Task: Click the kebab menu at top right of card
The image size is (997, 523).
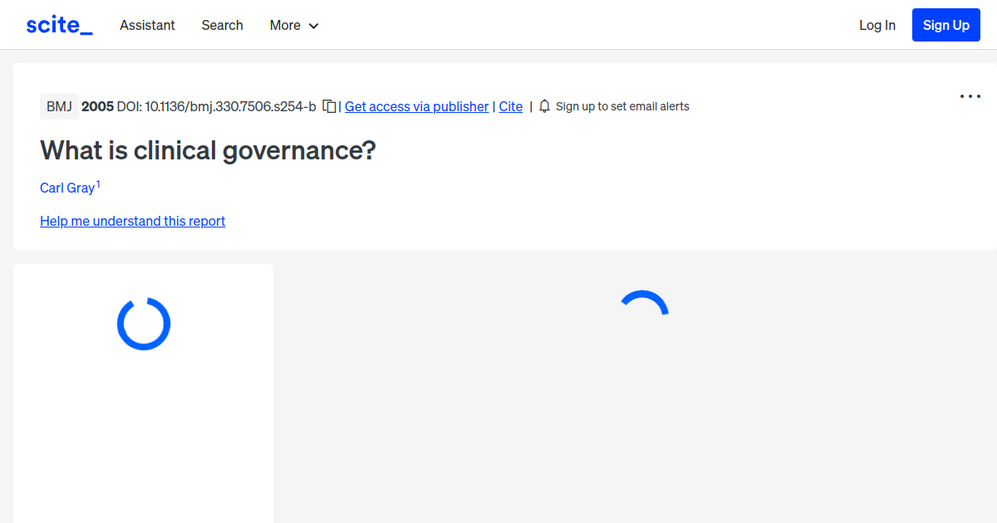Action: [x=970, y=96]
